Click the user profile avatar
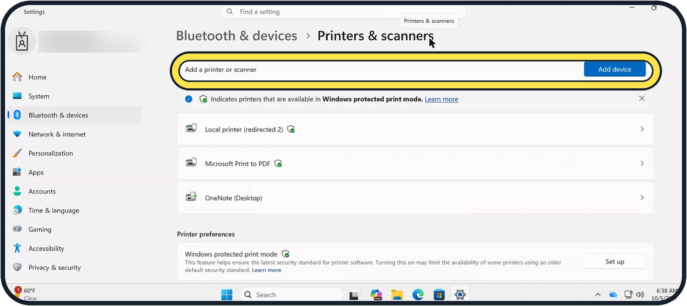Image resolution: width=687 pixels, height=306 pixels. click(x=22, y=41)
